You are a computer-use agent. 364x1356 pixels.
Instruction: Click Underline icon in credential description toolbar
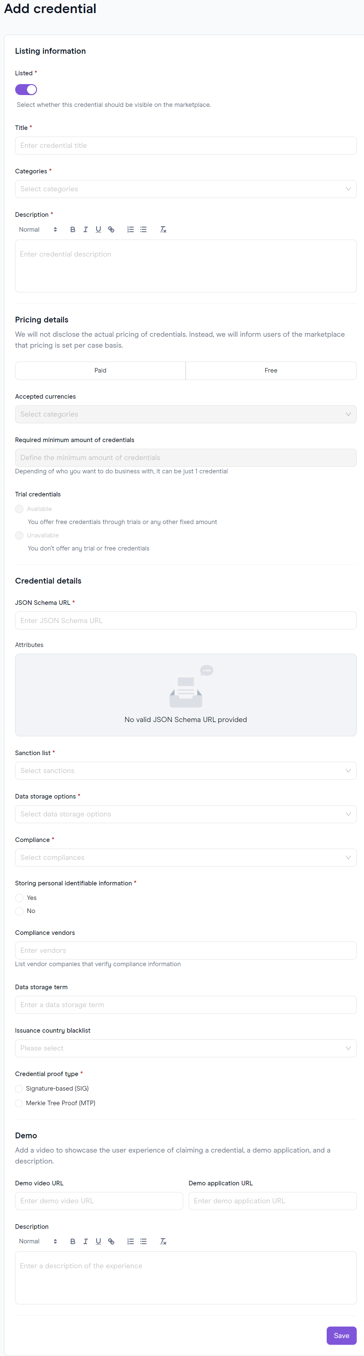click(x=98, y=230)
